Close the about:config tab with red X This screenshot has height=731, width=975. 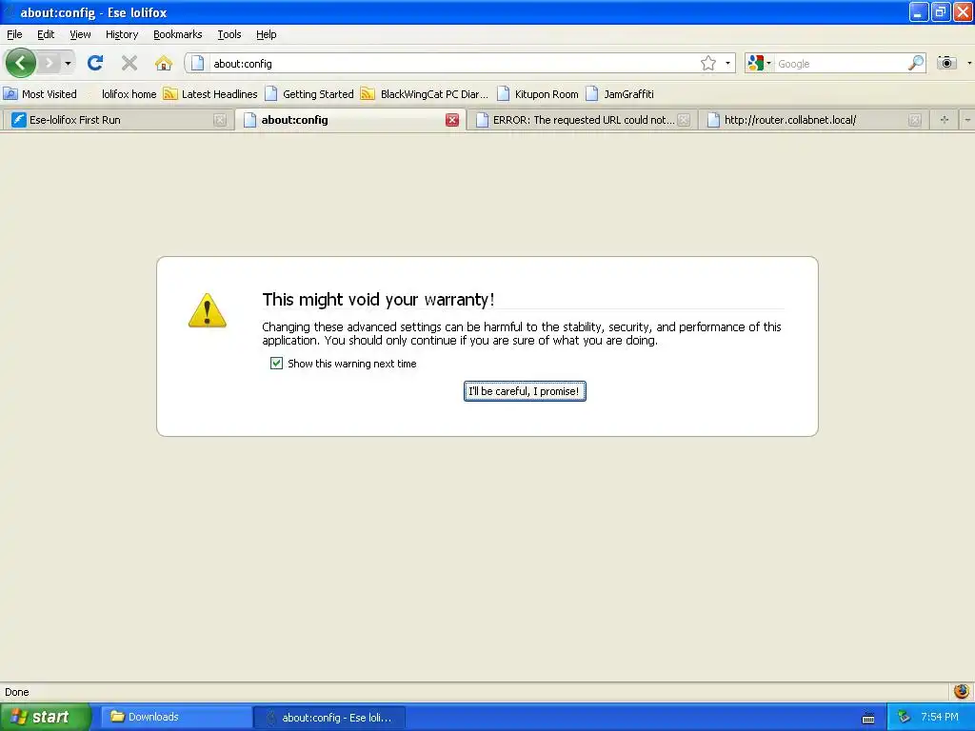pyautogui.click(x=452, y=120)
